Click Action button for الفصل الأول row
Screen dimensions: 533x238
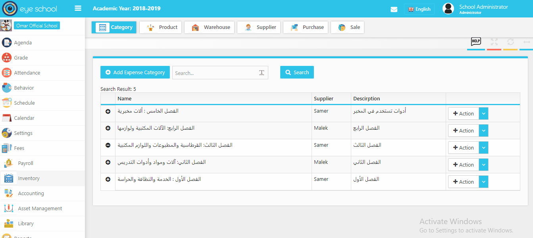[x=464, y=182]
